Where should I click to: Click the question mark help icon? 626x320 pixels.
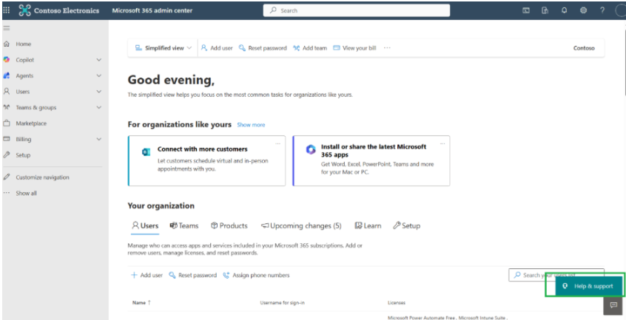(x=602, y=11)
